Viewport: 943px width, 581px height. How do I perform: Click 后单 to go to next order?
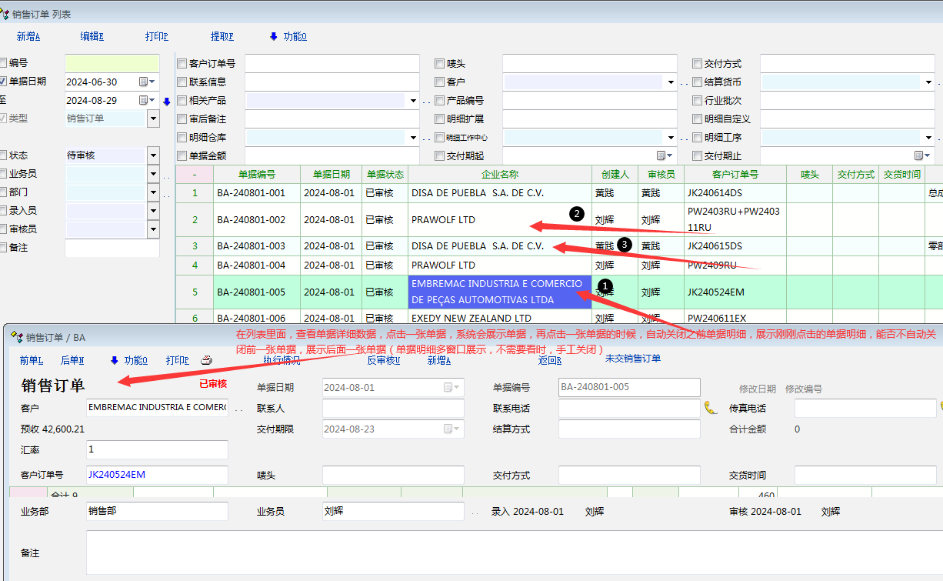(72, 359)
